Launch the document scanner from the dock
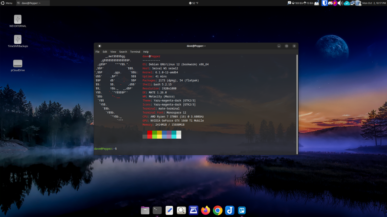Screen dimensions: 387x217 tap(193, 210)
